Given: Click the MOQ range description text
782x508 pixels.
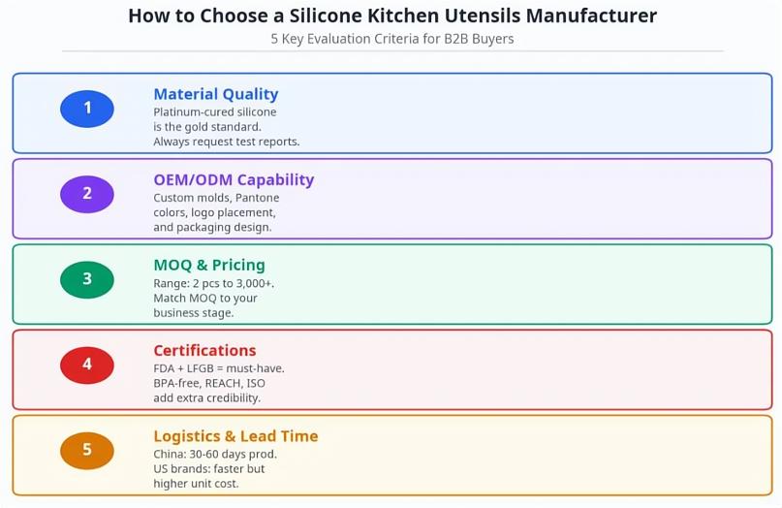Looking at the screenshot, I should 213,283.
